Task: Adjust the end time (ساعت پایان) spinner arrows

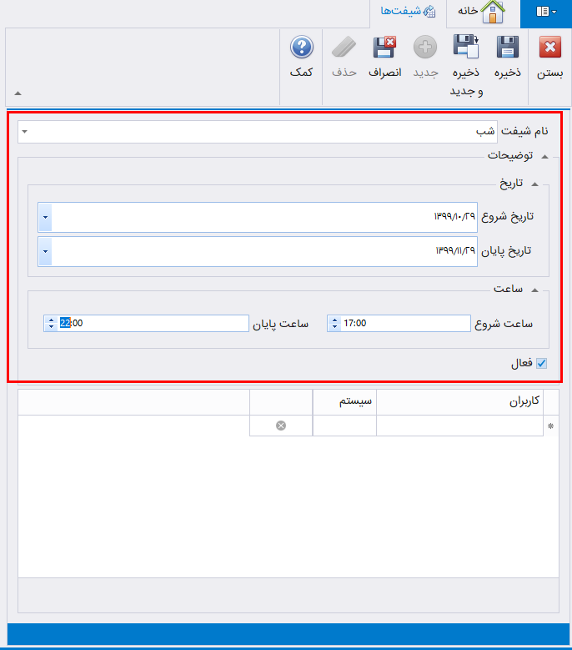Action: tap(51, 323)
